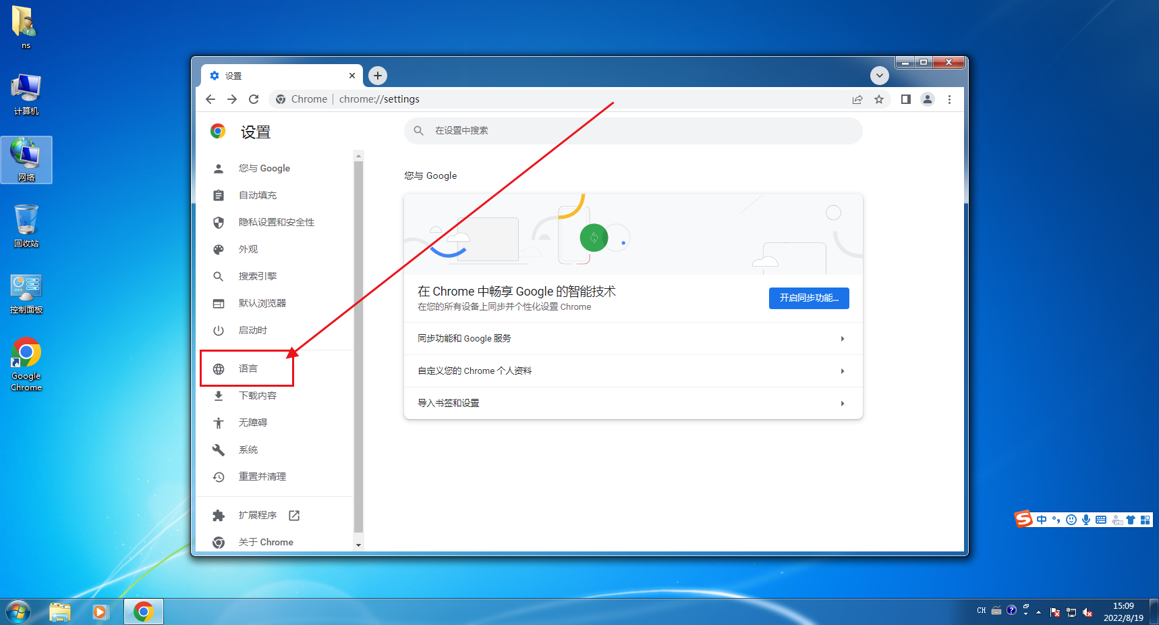Click the soft keyboard icon on IME bar
Image resolution: width=1159 pixels, height=625 pixels.
click(x=1101, y=520)
